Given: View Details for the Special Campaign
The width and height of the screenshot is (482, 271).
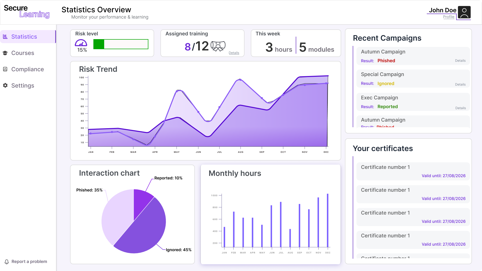Looking at the screenshot, I should click(460, 85).
